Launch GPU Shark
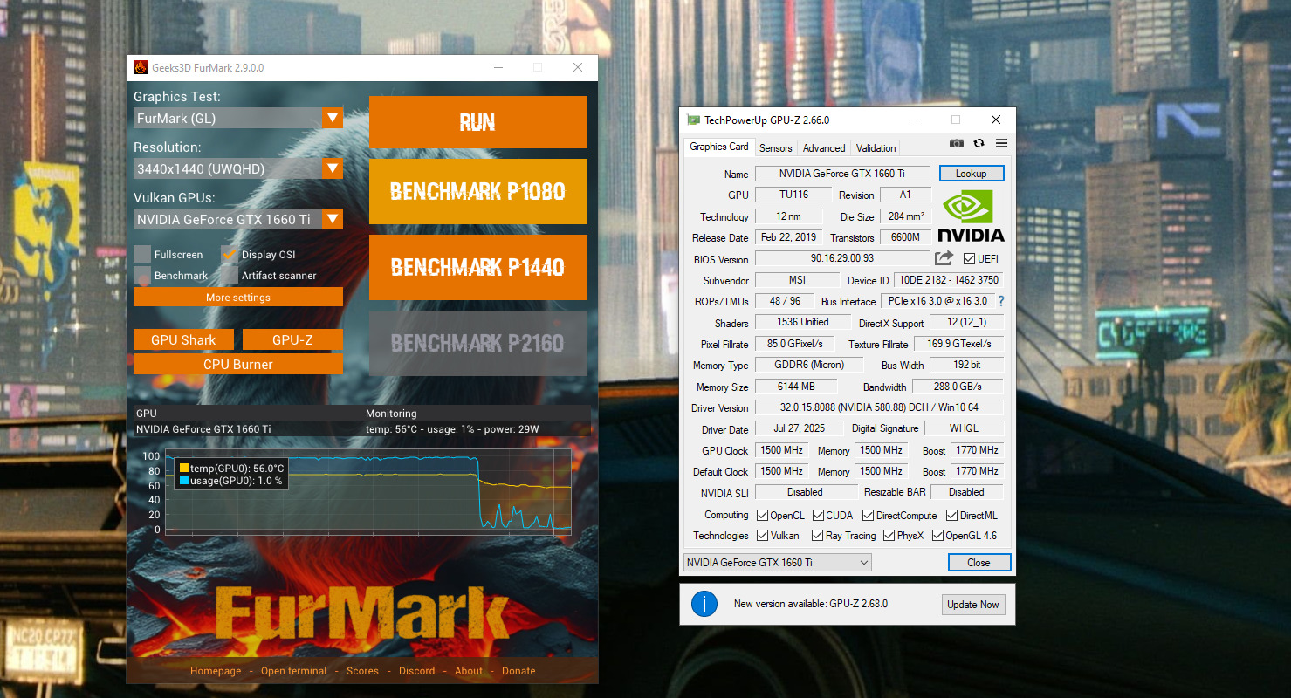Image resolution: width=1291 pixels, height=698 pixels. (183, 340)
